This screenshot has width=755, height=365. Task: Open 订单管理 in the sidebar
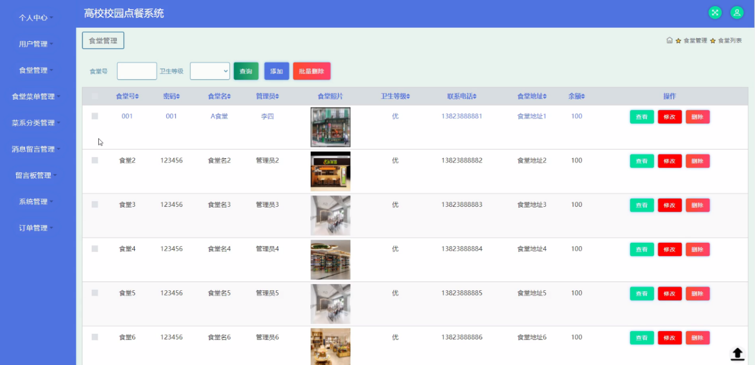pos(37,228)
